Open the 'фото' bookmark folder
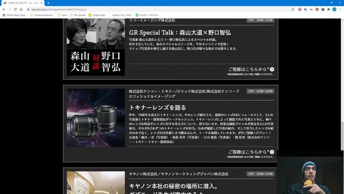The image size is (344, 194). click(62, 15)
